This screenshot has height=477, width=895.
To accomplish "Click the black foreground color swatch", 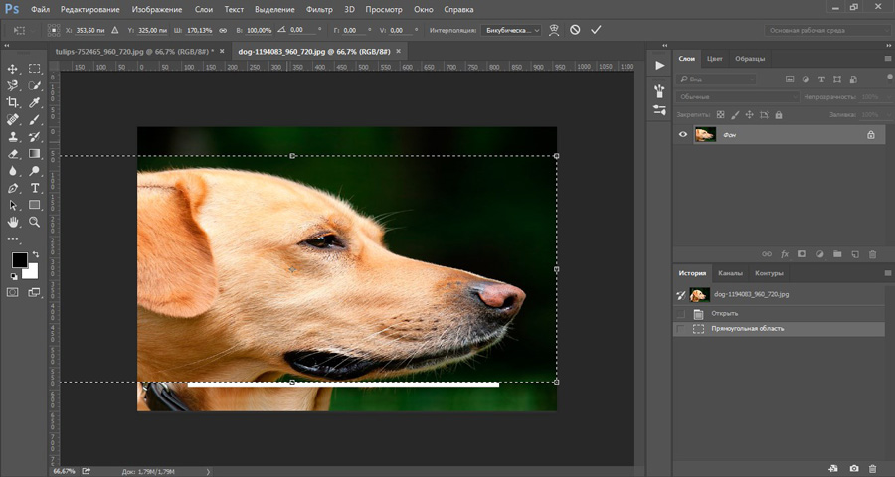I will [19, 260].
